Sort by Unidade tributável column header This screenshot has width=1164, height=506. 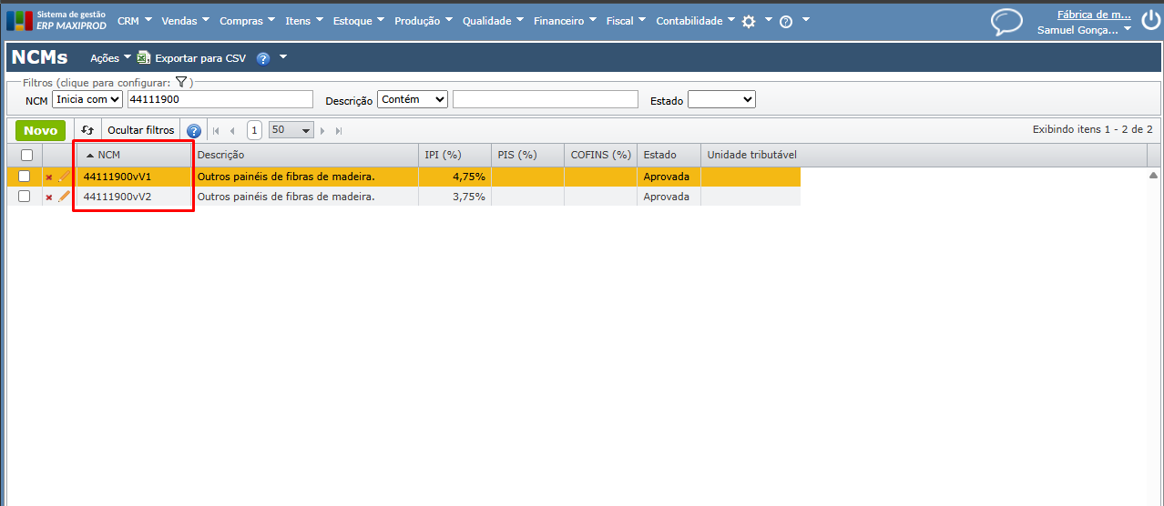point(751,155)
